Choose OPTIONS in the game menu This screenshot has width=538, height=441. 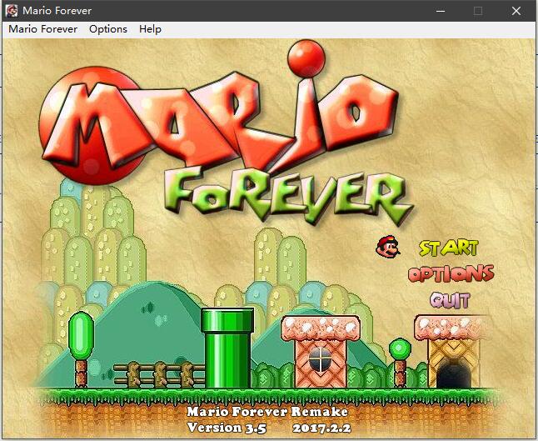(x=451, y=273)
